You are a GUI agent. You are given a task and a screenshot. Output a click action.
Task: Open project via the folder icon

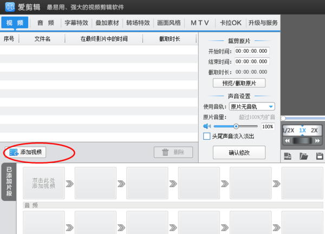304,156
